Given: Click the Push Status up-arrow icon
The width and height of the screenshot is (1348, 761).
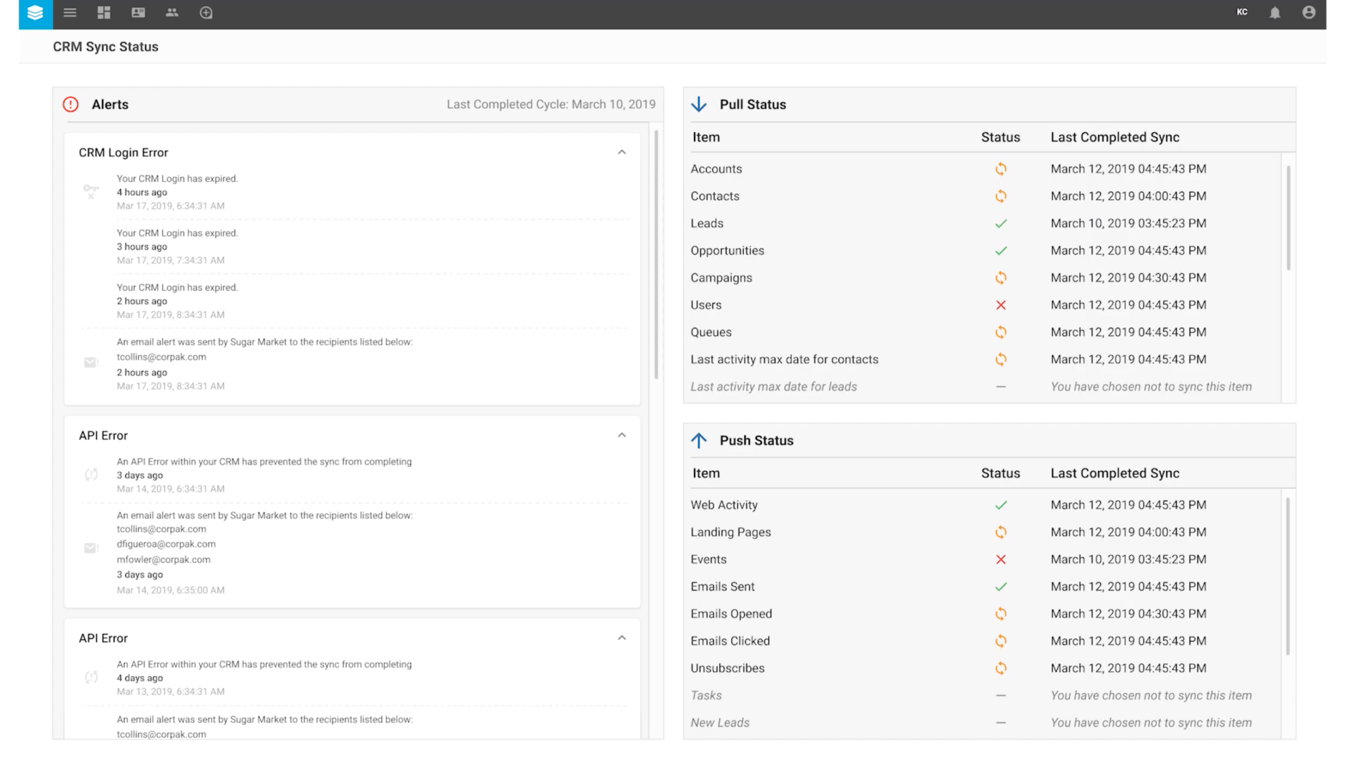Looking at the screenshot, I should pos(698,441).
